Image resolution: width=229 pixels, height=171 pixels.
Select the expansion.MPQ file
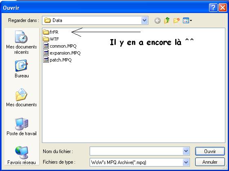click(x=62, y=53)
